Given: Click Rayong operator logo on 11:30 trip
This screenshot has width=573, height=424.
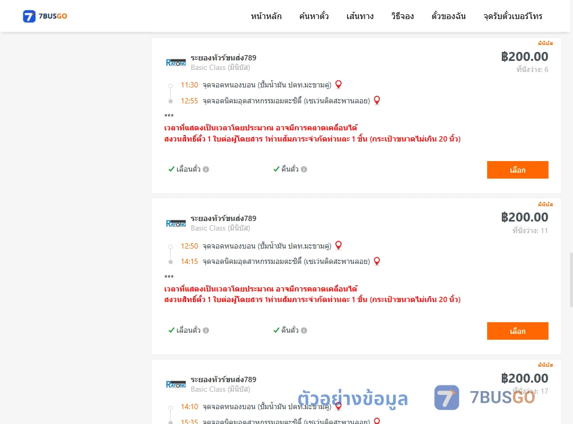Looking at the screenshot, I should [x=176, y=63].
